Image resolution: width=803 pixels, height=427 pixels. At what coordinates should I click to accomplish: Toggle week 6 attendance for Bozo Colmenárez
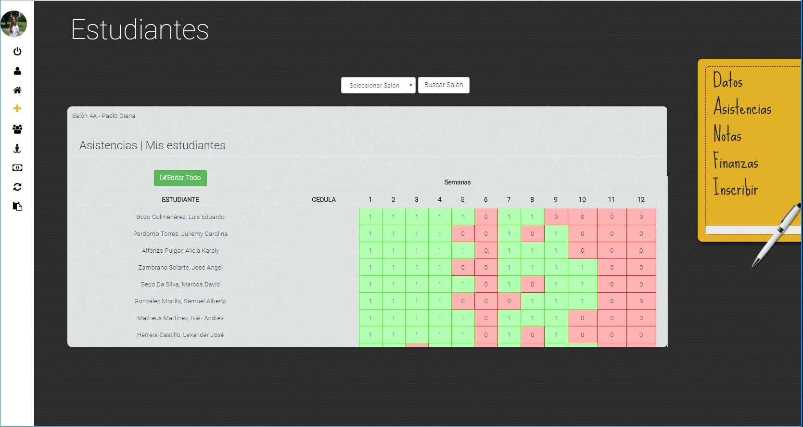click(486, 217)
